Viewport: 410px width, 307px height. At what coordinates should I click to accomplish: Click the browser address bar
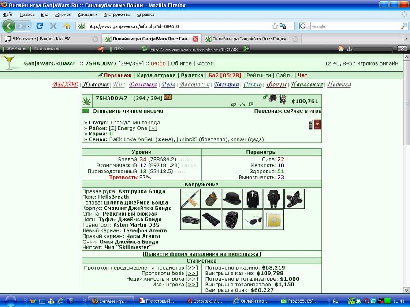(179, 26)
